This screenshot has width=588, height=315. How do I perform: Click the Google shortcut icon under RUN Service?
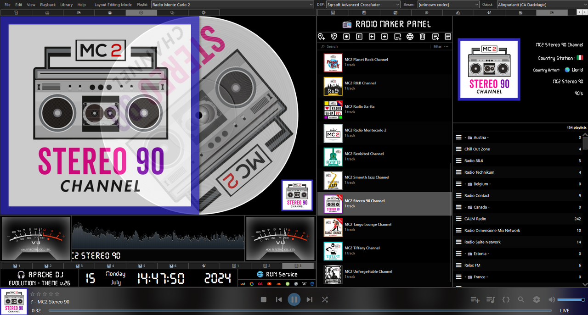tap(252, 284)
